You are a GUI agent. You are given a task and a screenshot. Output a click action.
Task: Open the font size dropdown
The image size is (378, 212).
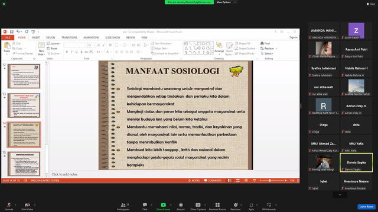pos(94,45)
